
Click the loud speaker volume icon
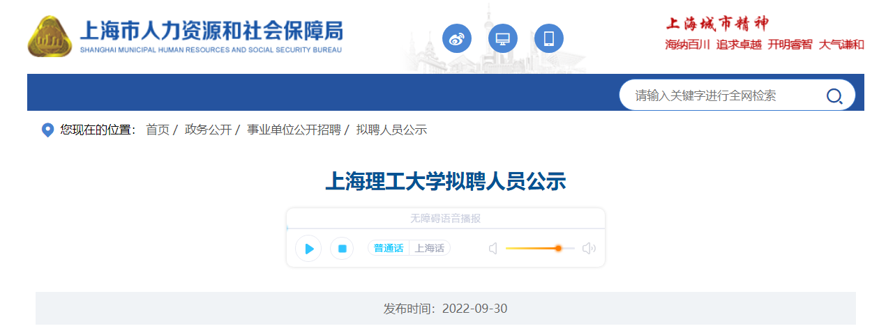589,249
